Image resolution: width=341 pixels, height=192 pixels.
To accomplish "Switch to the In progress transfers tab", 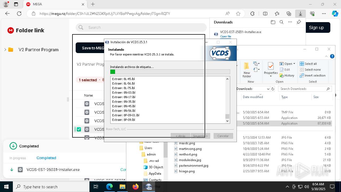I will coord(18,158).
